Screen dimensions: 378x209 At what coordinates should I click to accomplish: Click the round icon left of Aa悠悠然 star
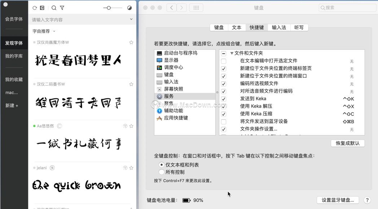click(x=125, y=126)
